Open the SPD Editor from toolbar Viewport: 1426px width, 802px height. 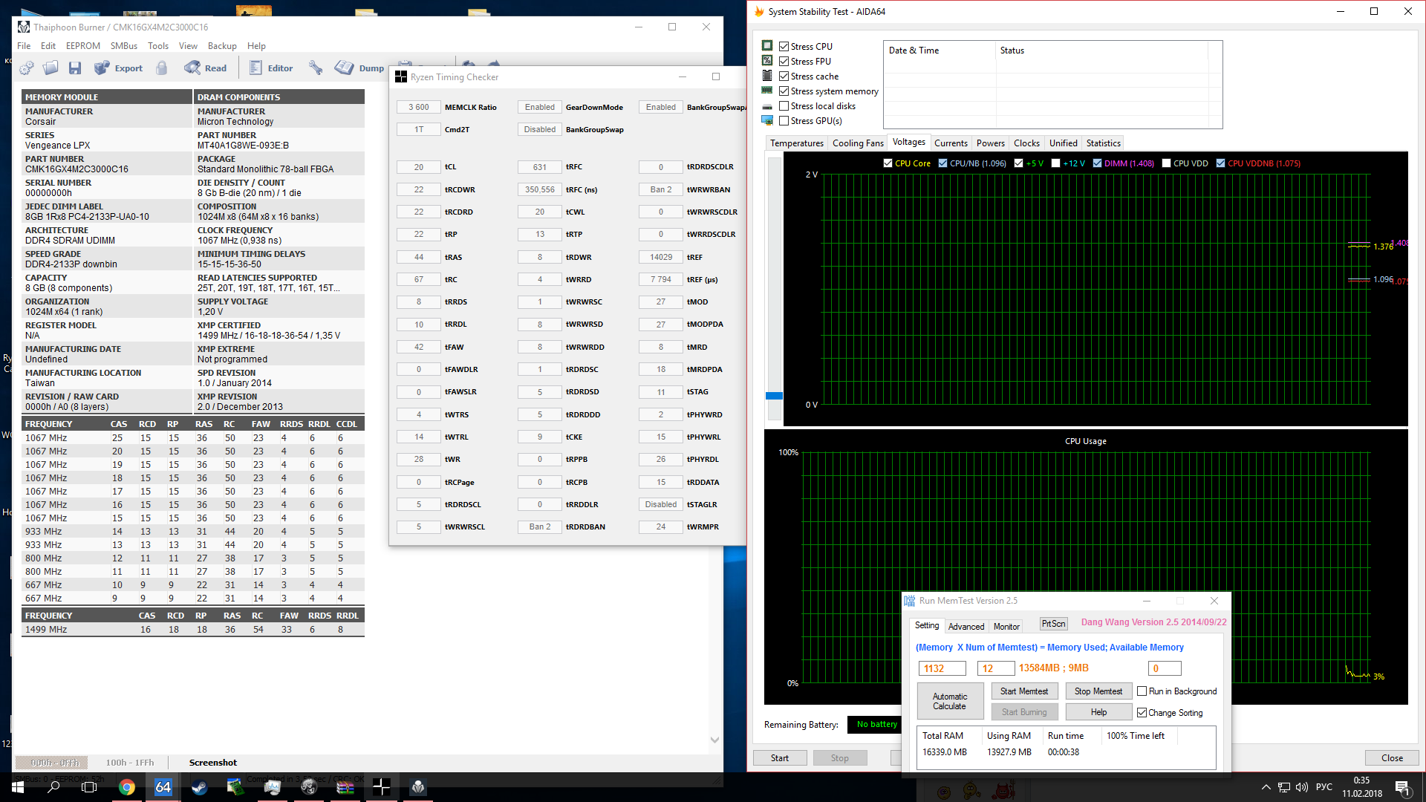[x=270, y=68]
